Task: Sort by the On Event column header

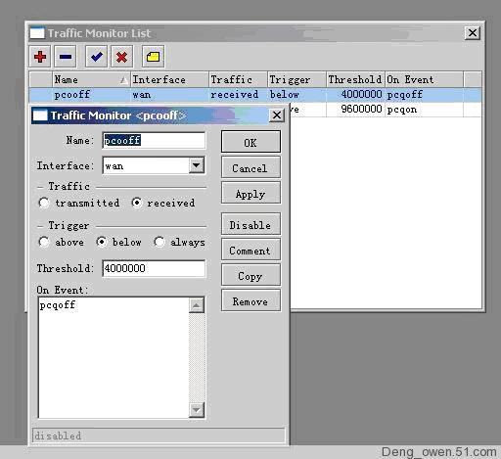Action: [x=424, y=79]
